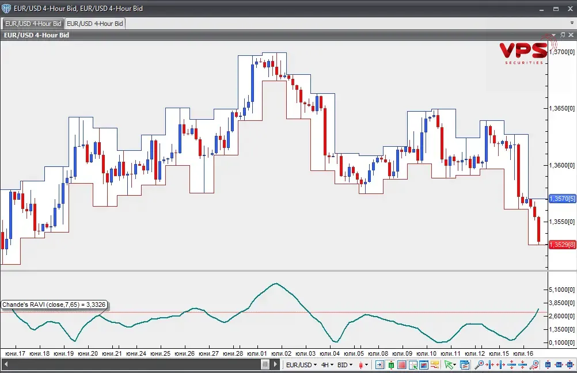This screenshot has width=577, height=373.
Task: Switch to the second EUR/USD 4-Hour Bid tab
Action: coord(94,24)
